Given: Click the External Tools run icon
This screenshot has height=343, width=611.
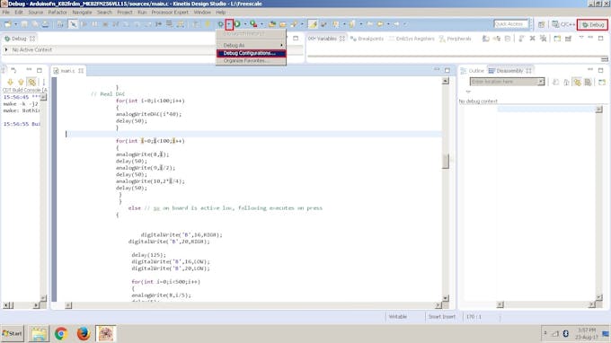Looking at the screenshot, I should click(x=253, y=24).
